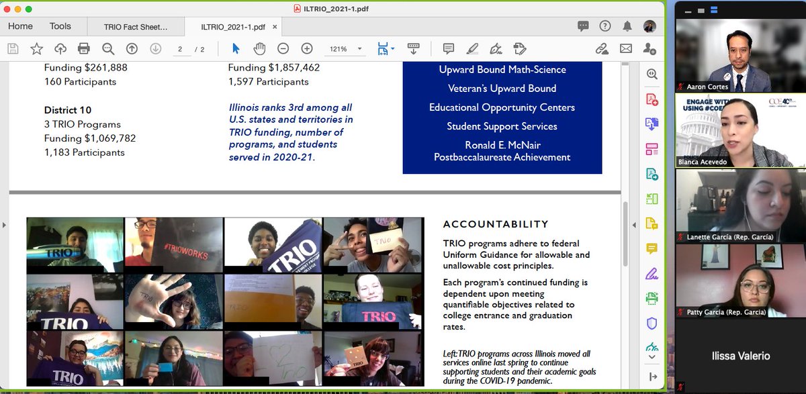Print the document

point(84,48)
